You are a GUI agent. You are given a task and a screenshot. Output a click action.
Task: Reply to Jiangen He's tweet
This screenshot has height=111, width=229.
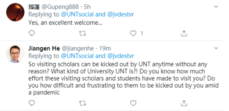(x=32, y=103)
